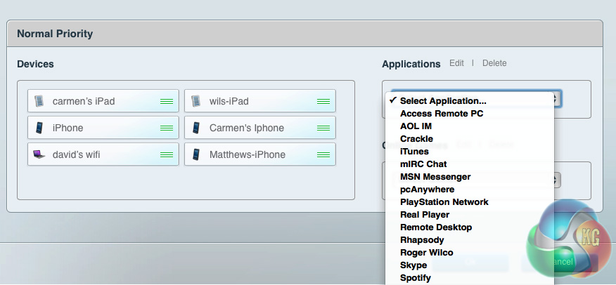Click the laptop icon beside david's wifi

(x=39, y=154)
